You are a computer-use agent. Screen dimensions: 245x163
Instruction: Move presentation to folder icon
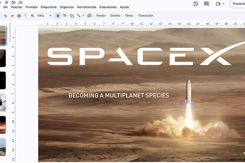(x=13, y=2)
